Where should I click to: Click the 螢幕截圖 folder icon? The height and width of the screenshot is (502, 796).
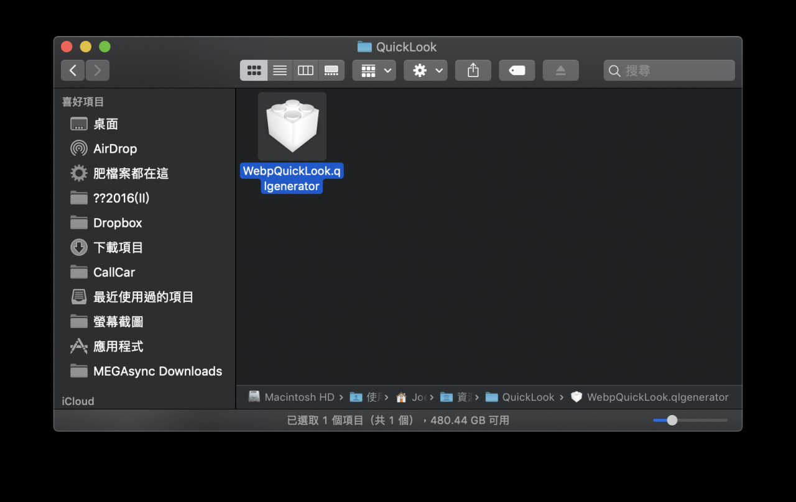pos(79,321)
